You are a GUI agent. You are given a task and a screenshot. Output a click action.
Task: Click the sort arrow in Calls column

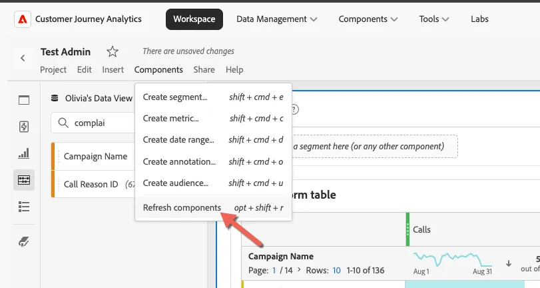pyautogui.click(x=508, y=263)
